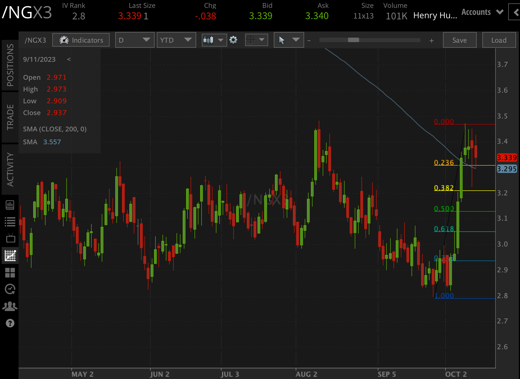Collapse the right panel with the arrow toggle
Screen dimensions: 520x379
515,12
